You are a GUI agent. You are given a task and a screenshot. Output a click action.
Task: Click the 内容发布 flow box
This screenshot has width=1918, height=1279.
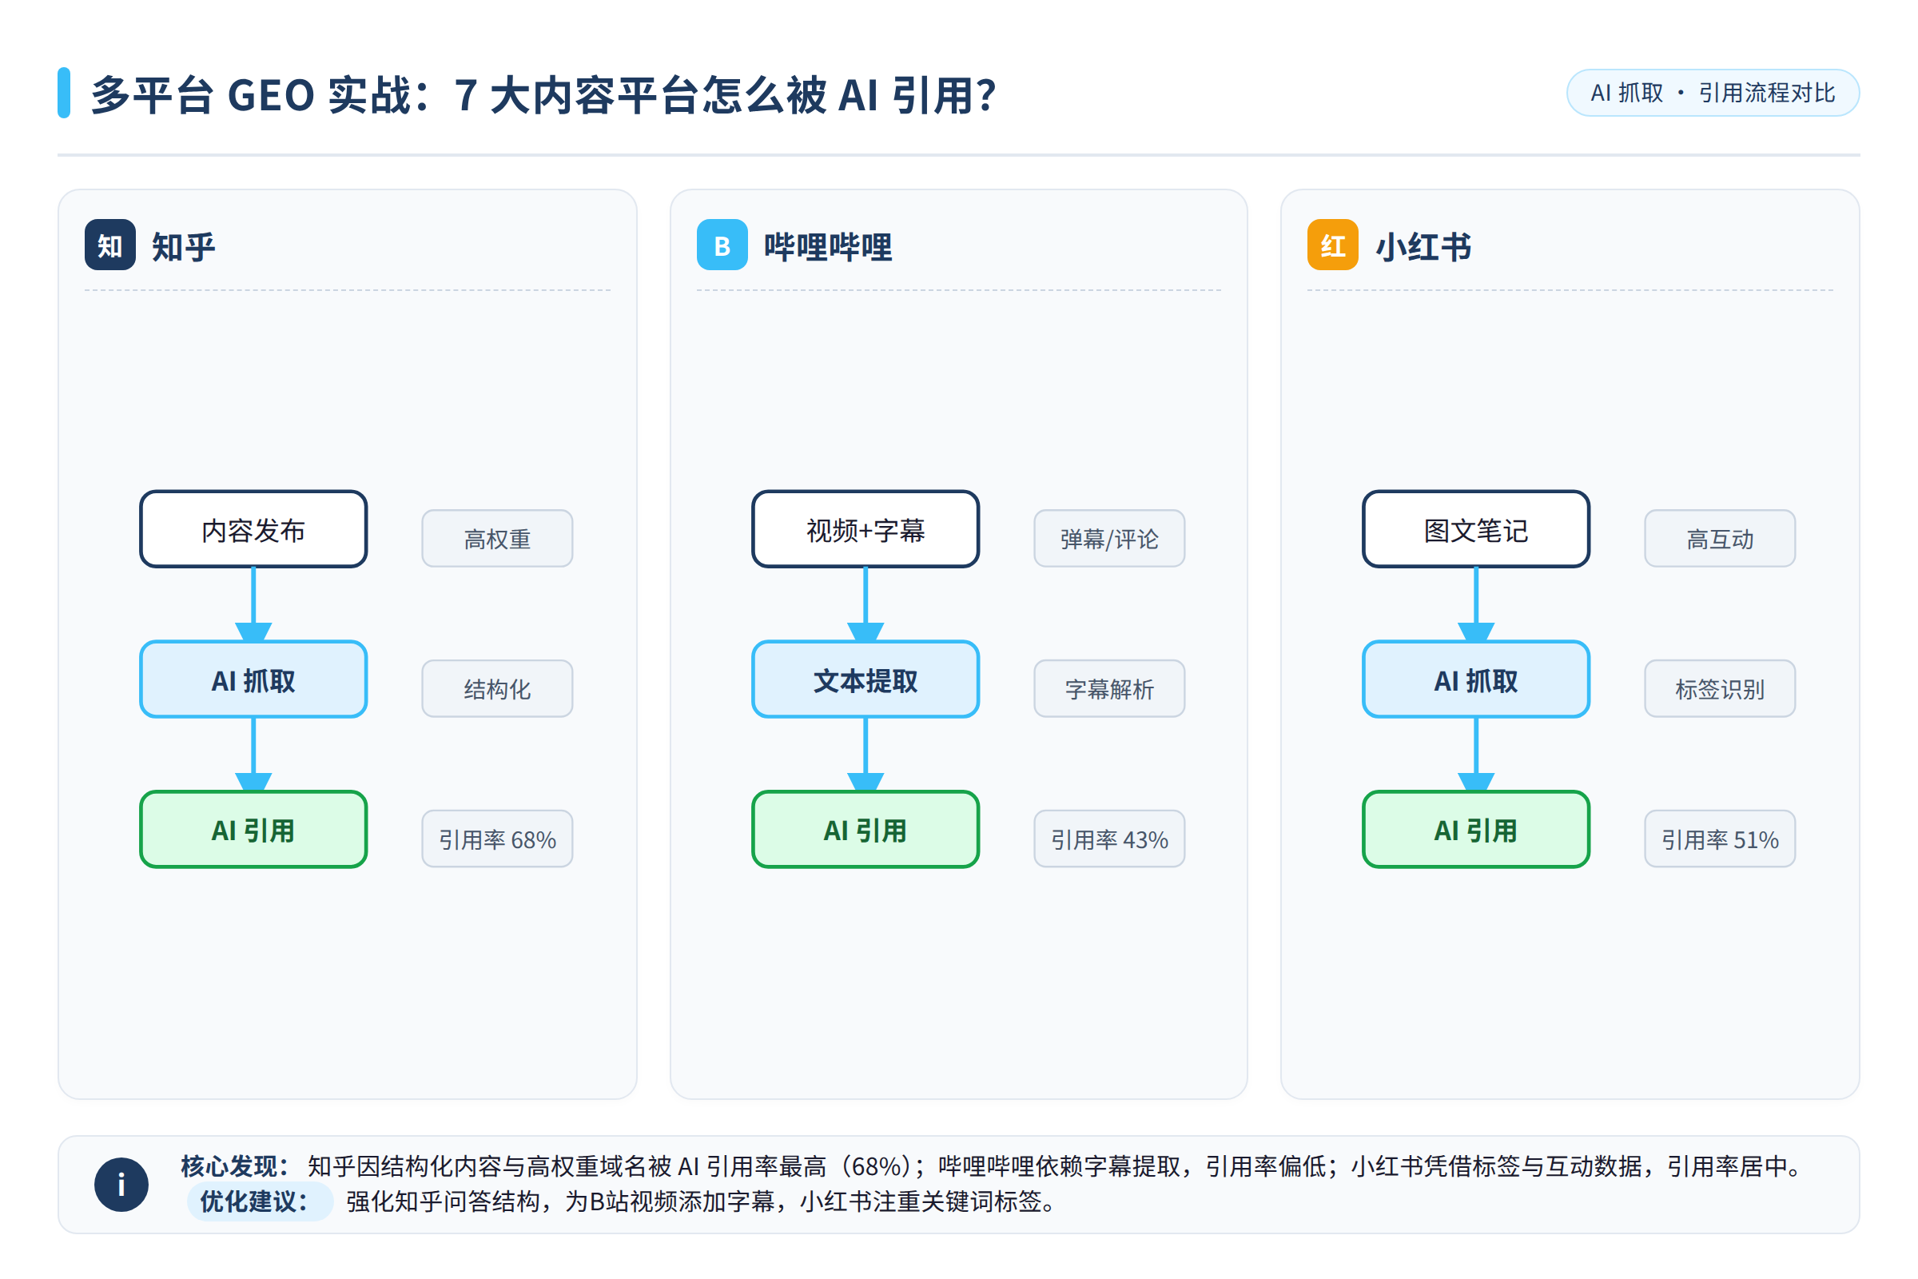coord(253,529)
